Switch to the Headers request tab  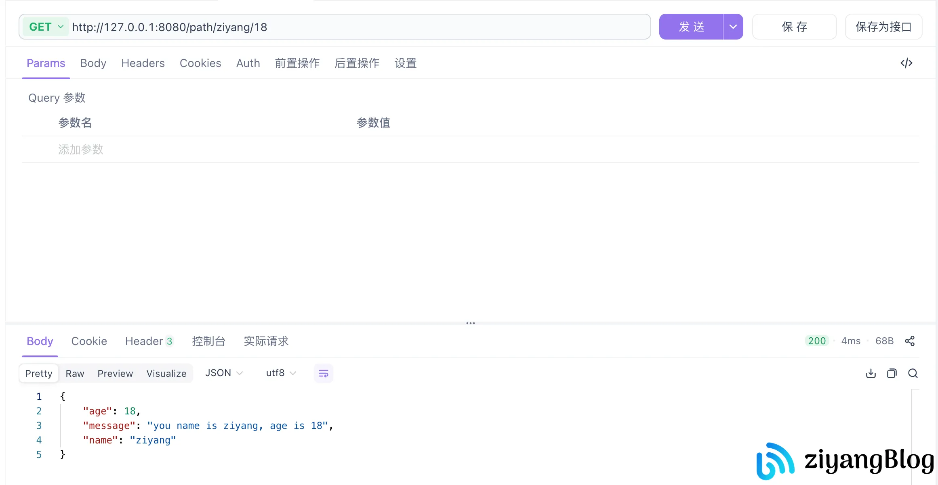[x=143, y=63]
